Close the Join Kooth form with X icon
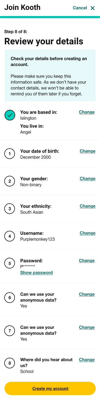The image size is (100, 413). click(x=93, y=8)
